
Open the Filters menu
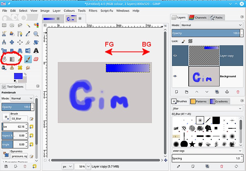coord(93,11)
